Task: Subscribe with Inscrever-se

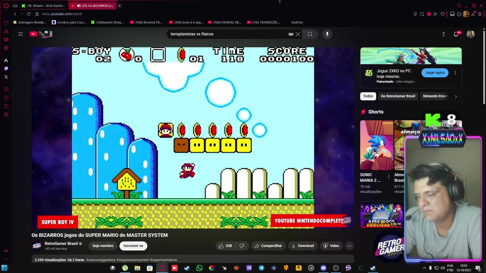Action: tap(133, 246)
